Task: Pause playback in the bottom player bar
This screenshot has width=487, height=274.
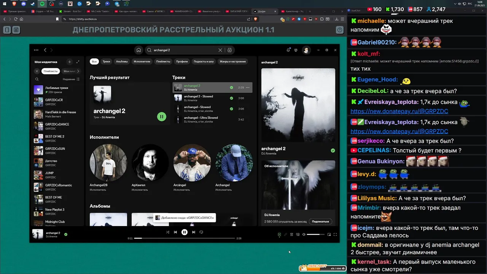Action: (x=185, y=232)
